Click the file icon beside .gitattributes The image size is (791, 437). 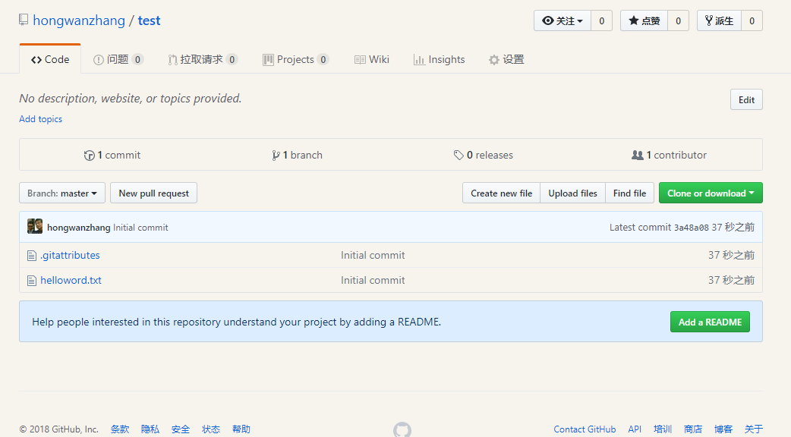click(32, 256)
